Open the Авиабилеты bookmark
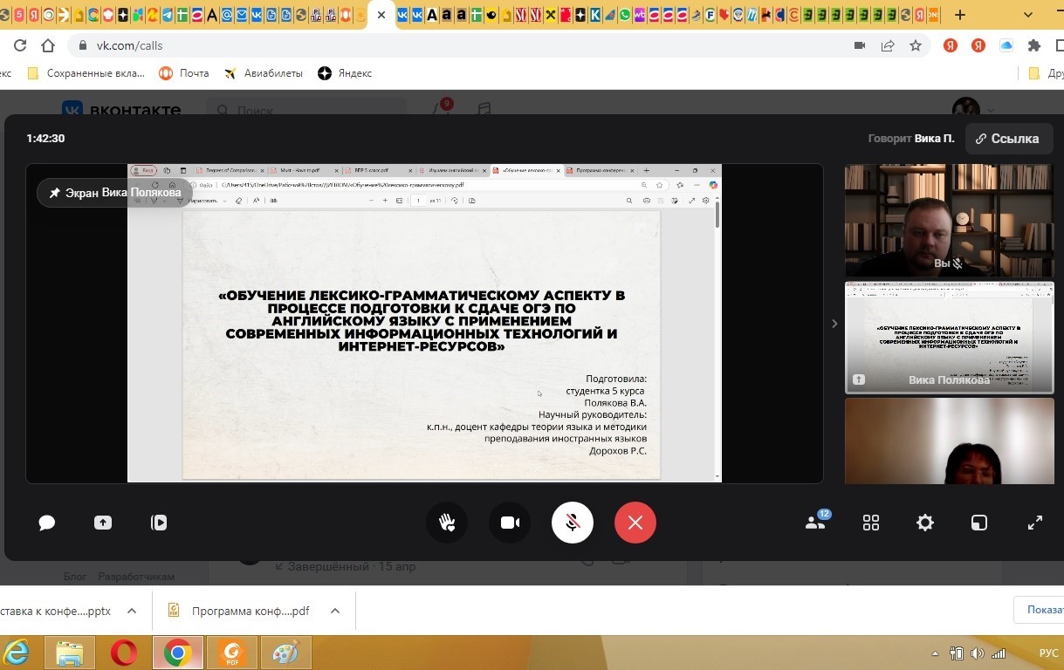1064x670 pixels. click(x=264, y=73)
